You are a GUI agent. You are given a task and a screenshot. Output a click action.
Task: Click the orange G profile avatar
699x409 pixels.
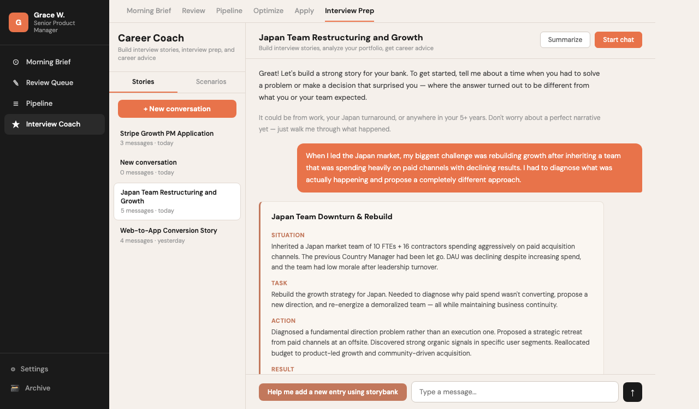[19, 22]
